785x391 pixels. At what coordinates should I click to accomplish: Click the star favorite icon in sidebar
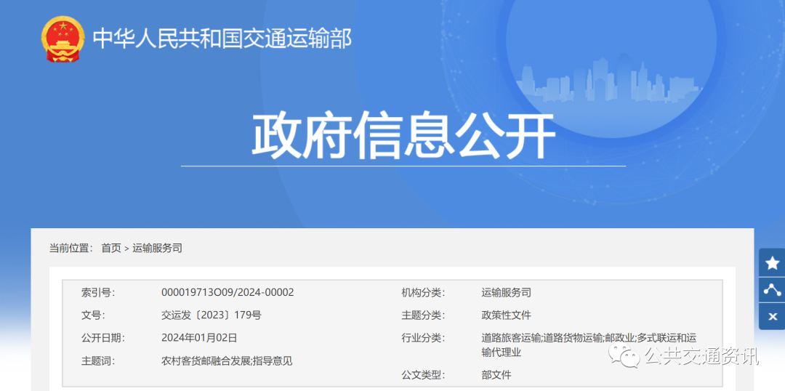tap(772, 263)
